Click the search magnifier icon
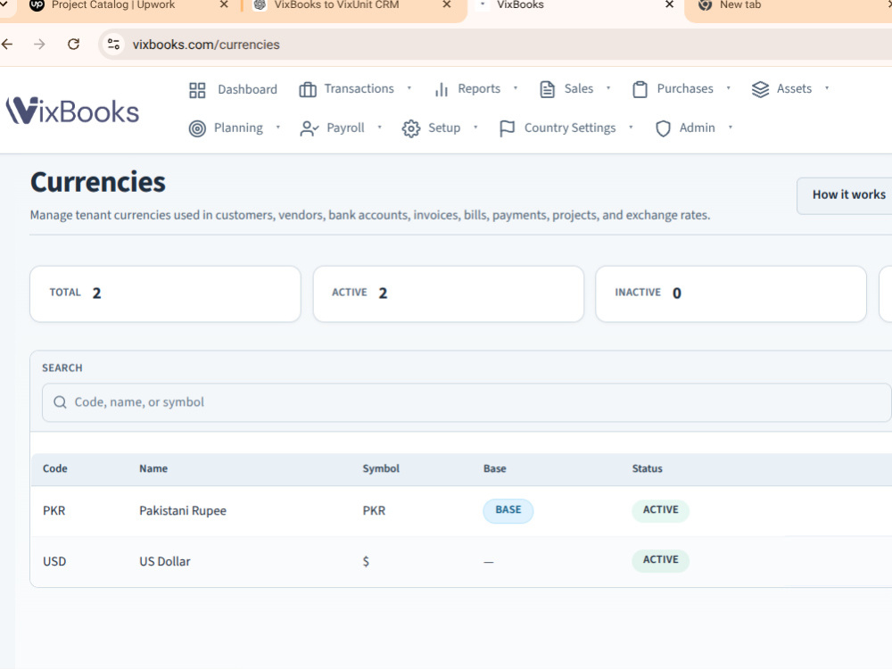Screen dimensions: 892x669 [x=60, y=402]
